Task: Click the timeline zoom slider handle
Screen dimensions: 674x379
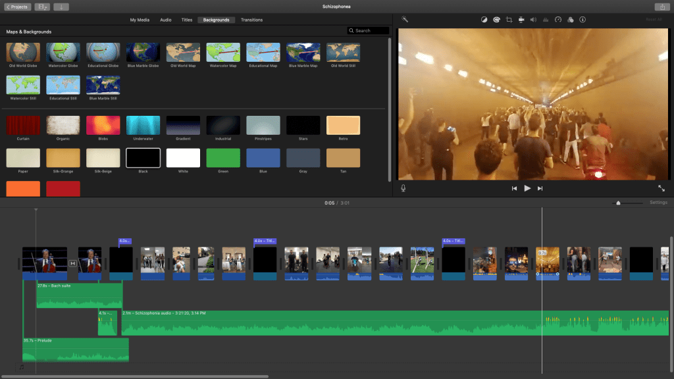Action: (x=617, y=203)
